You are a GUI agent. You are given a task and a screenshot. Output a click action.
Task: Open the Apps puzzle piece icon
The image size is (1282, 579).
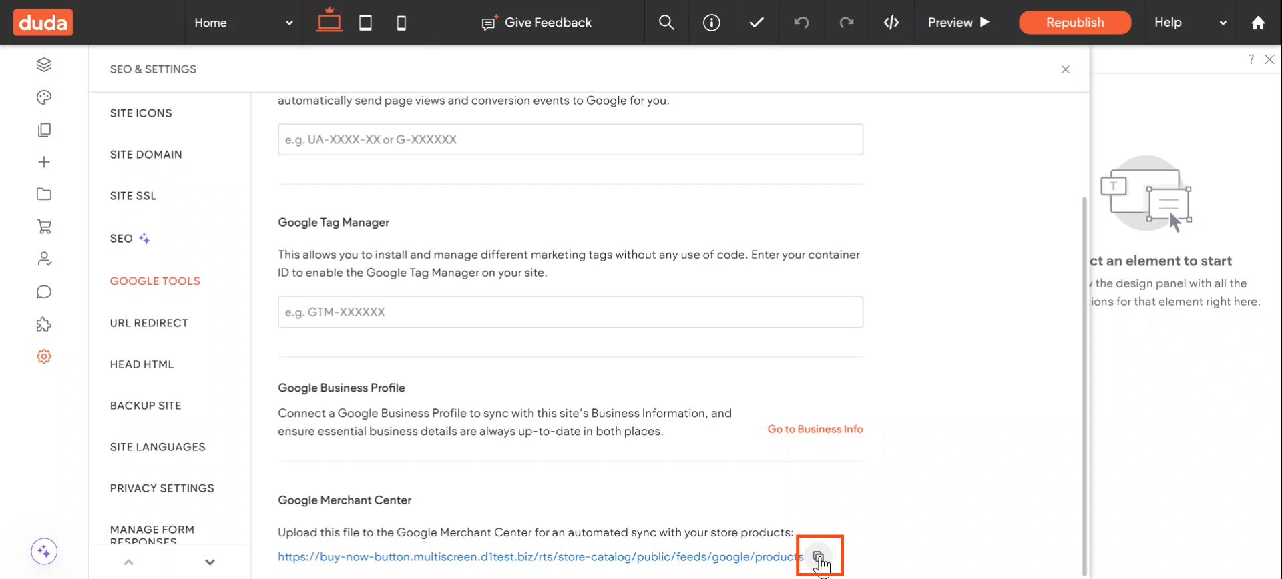[44, 324]
